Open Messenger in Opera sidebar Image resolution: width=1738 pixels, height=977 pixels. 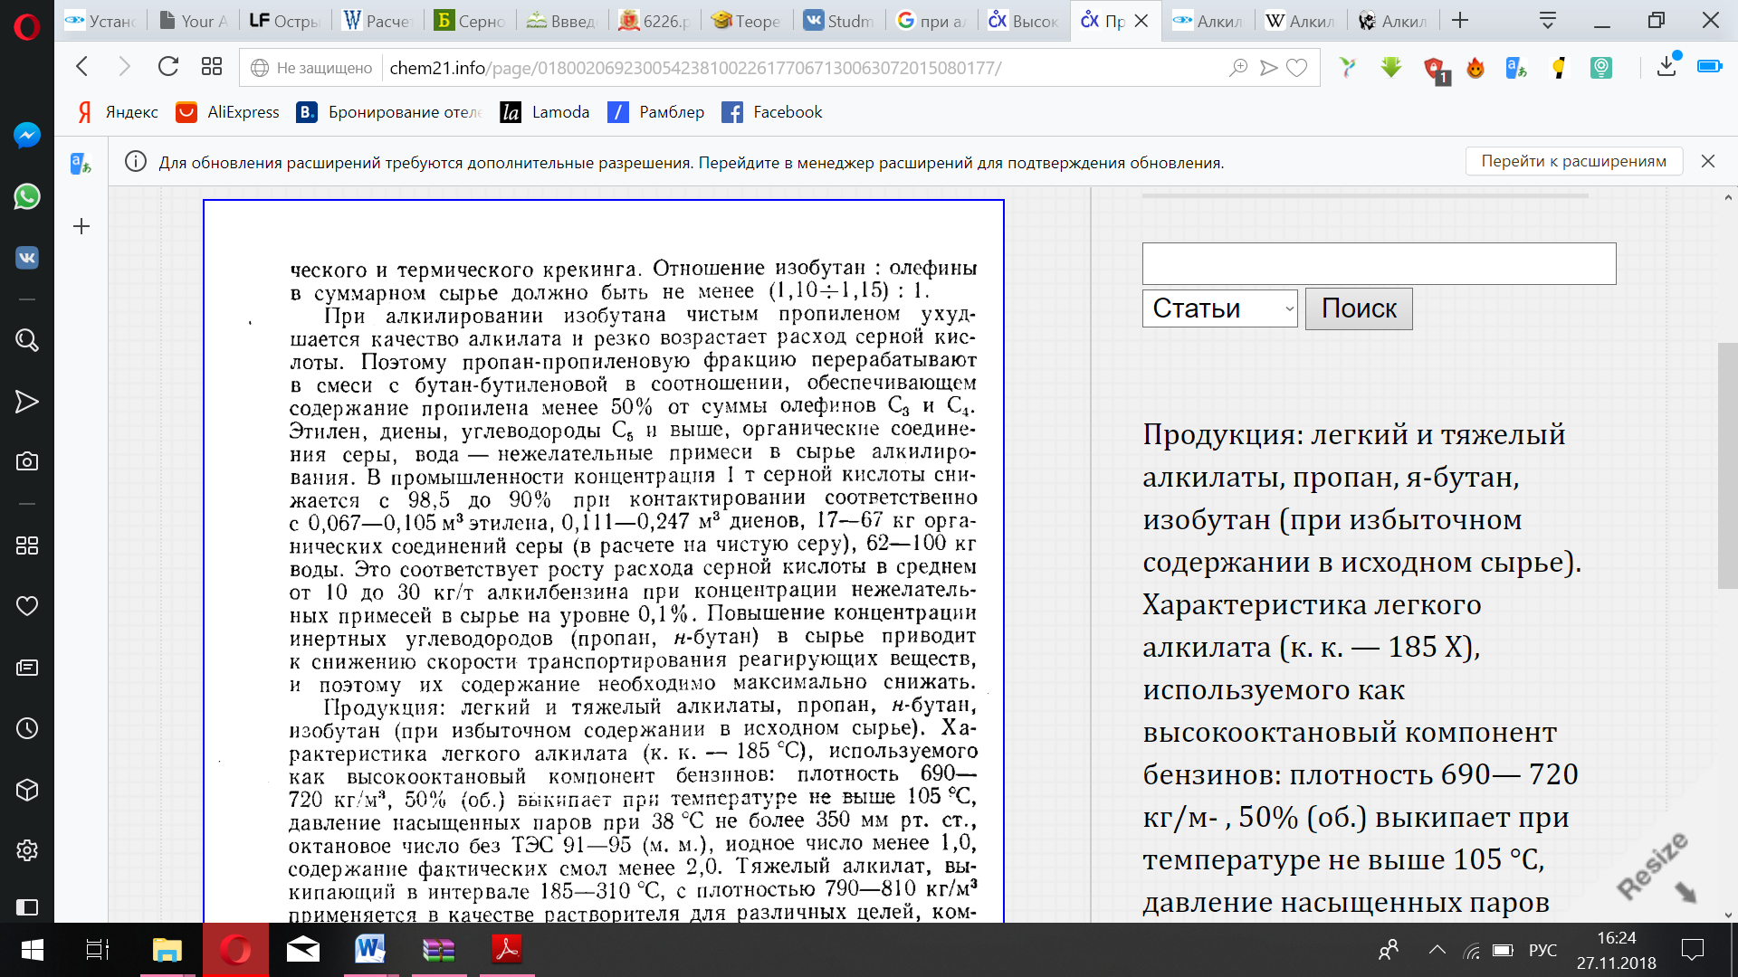[x=27, y=136]
